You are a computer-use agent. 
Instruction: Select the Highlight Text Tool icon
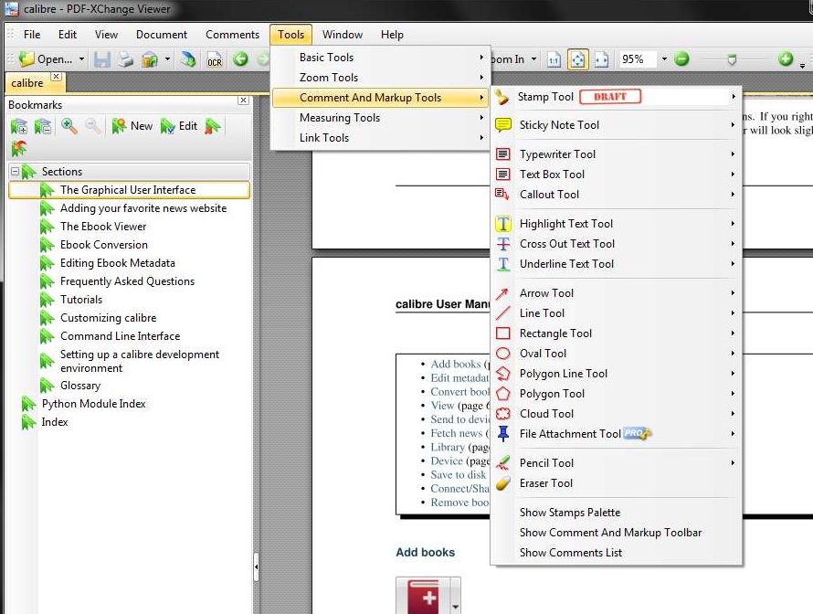pyautogui.click(x=503, y=224)
